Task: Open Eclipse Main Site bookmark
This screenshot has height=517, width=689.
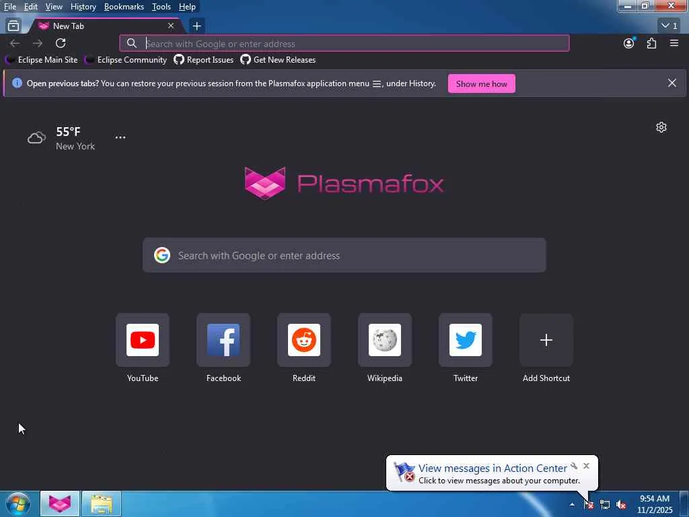Action: 42,60
